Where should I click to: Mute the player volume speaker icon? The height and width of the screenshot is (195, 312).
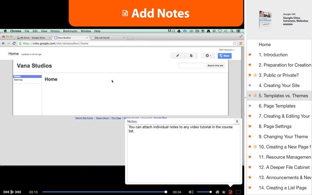pos(191,192)
